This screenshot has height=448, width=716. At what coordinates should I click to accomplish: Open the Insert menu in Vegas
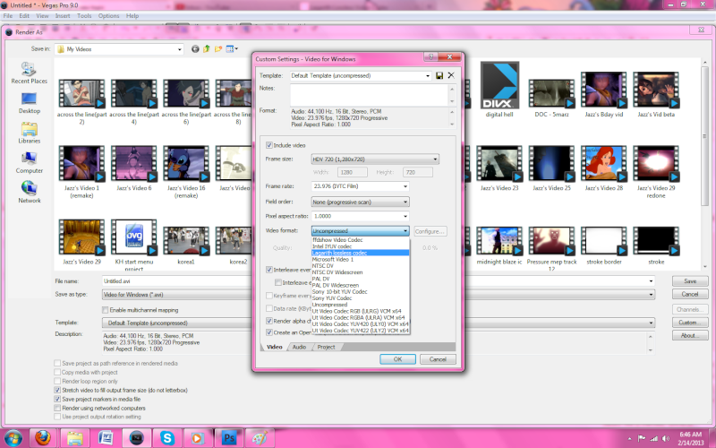pos(63,15)
